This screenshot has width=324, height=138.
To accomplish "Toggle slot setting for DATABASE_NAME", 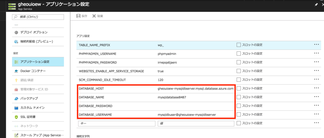I will click(x=239, y=97).
